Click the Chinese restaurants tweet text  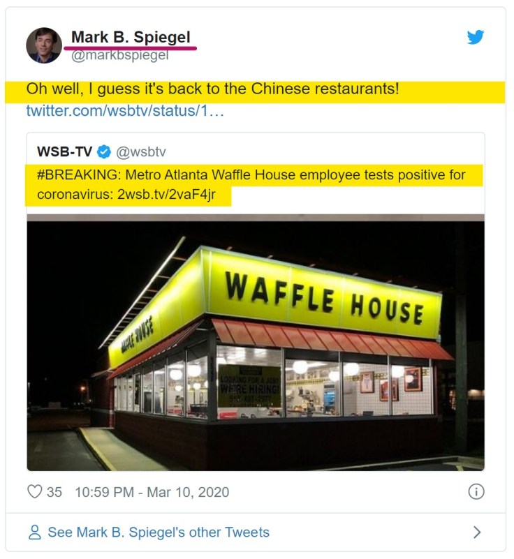(212, 89)
